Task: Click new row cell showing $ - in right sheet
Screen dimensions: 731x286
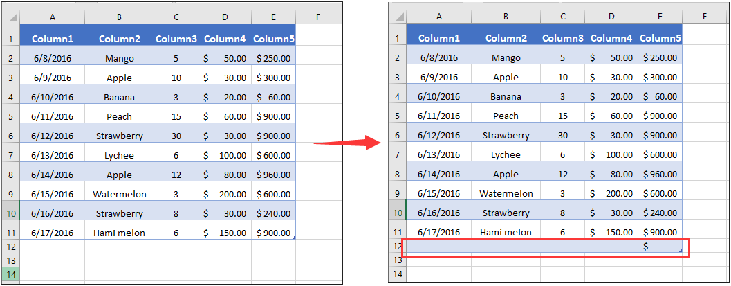Action: 660,246
